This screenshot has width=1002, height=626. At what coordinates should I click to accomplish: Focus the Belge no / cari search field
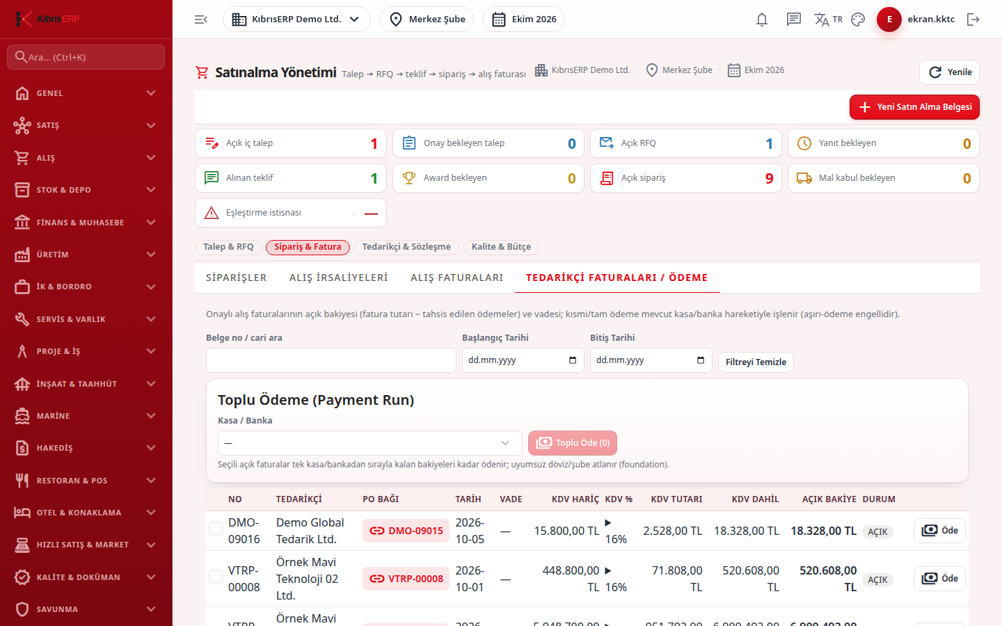click(x=331, y=360)
